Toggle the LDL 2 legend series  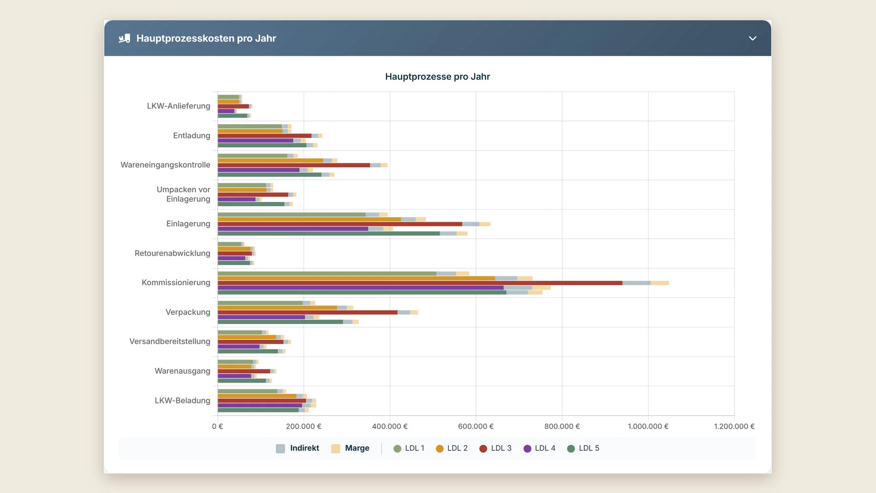[452, 448]
